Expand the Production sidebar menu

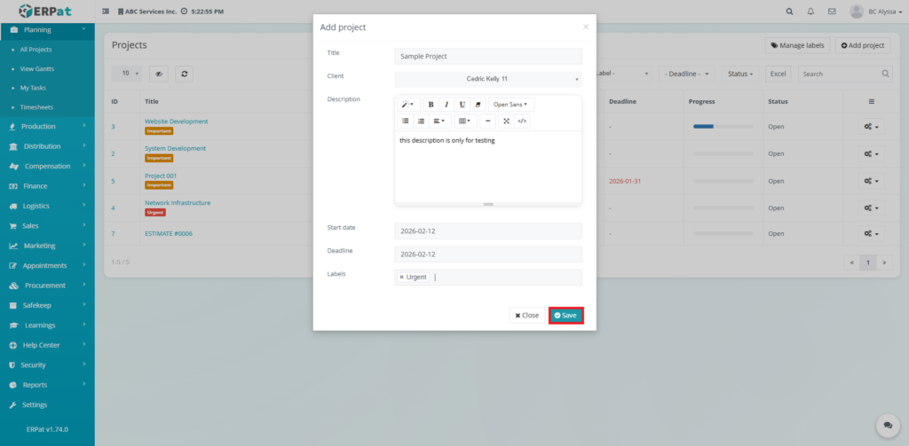click(x=47, y=126)
